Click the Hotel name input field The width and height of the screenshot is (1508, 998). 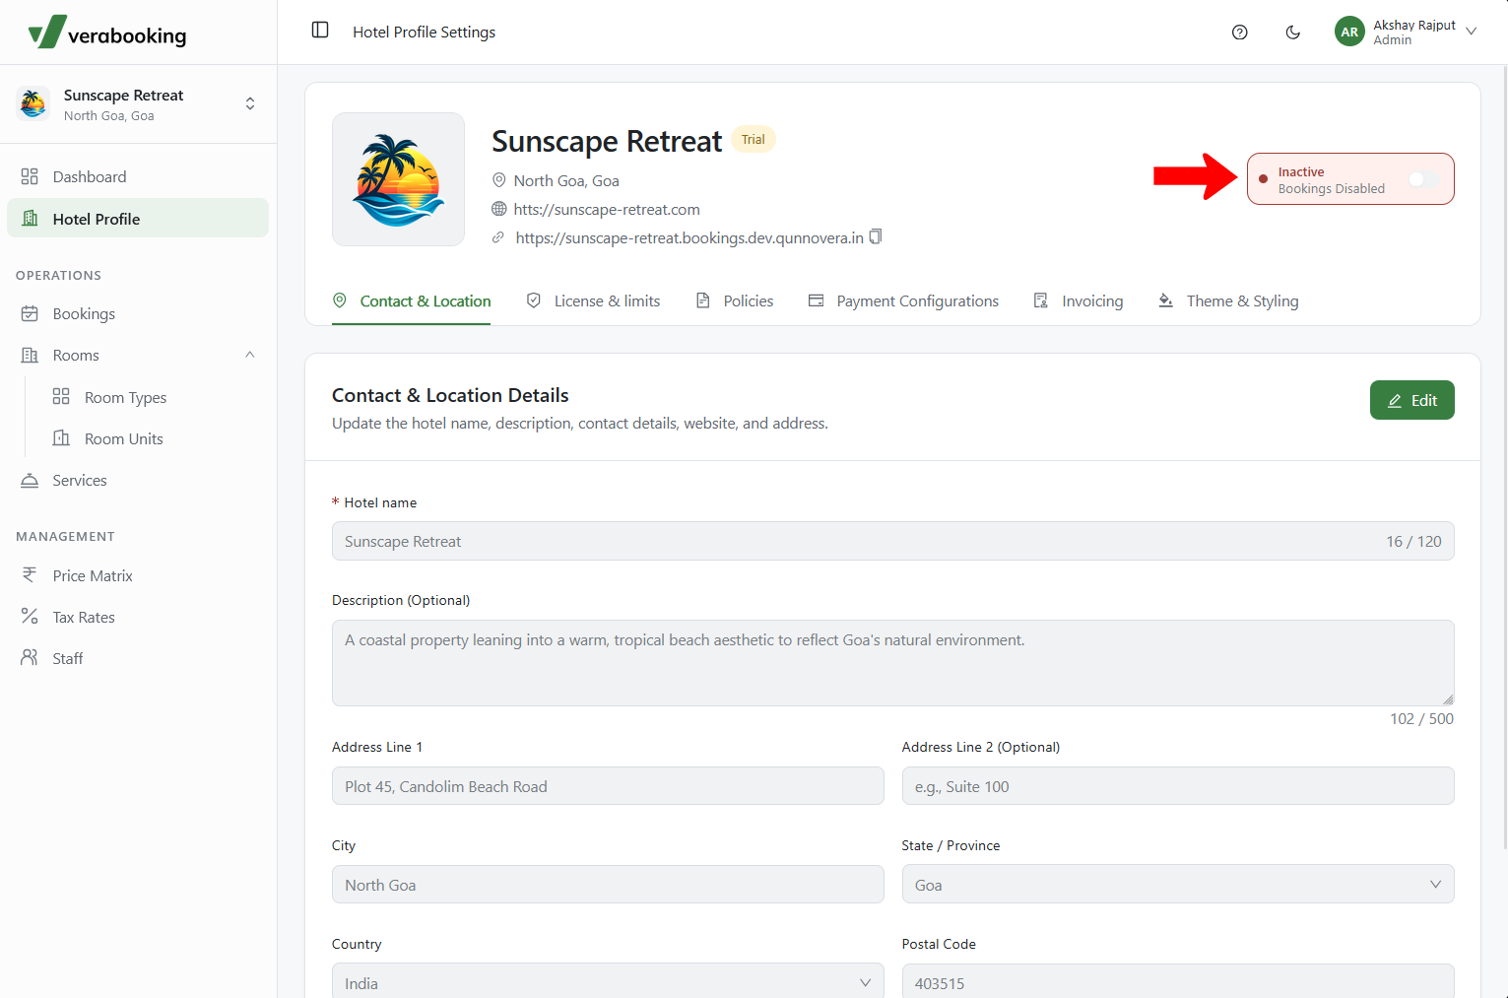(892, 541)
